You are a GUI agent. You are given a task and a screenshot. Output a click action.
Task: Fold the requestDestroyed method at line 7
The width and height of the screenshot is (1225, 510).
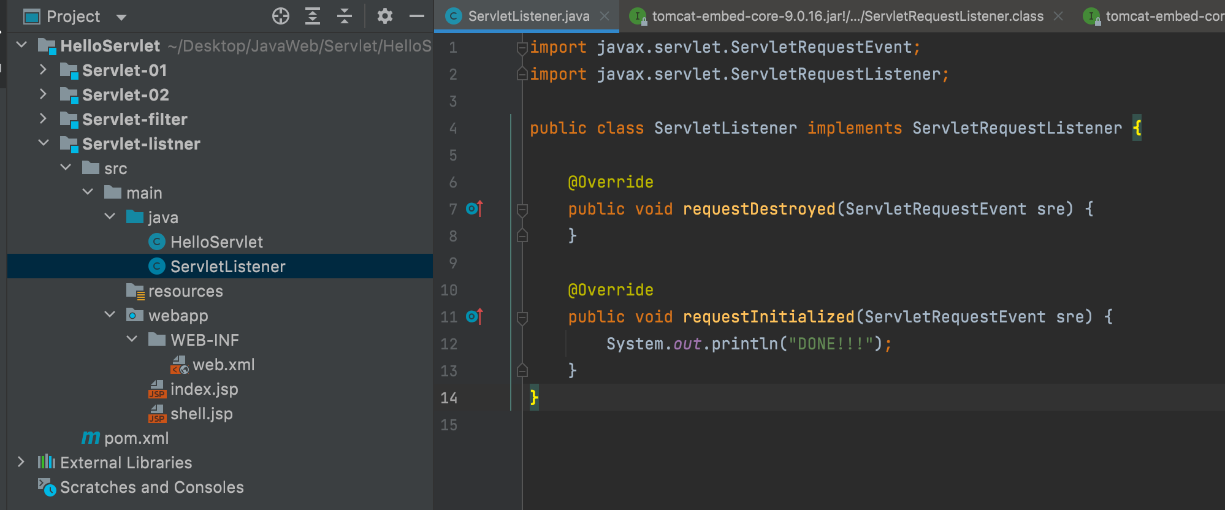click(522, 210)
